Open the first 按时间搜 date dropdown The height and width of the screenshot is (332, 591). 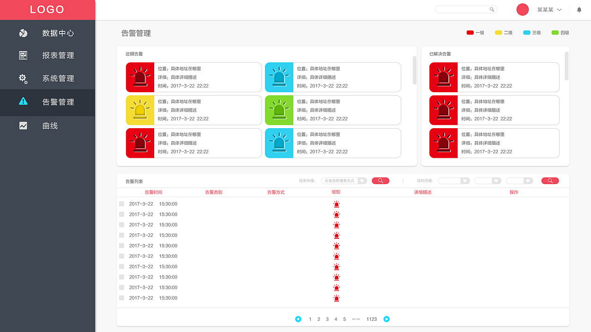454,181
